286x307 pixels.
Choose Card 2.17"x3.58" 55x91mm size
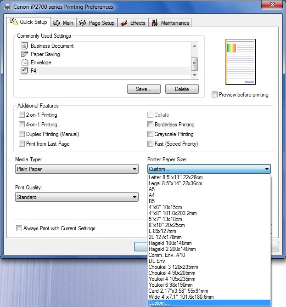click(x=209, y=291)
